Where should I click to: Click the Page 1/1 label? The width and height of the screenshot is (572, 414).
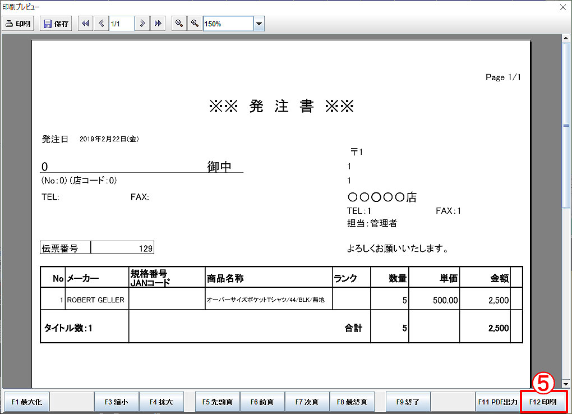coord(503,77)
